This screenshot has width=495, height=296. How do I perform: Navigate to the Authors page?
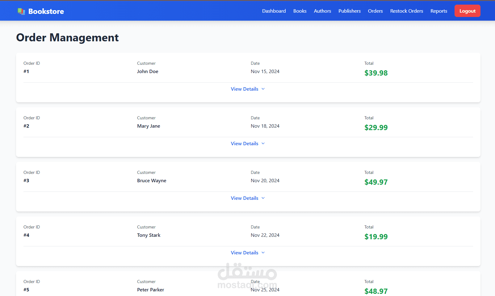click(322, 11)
